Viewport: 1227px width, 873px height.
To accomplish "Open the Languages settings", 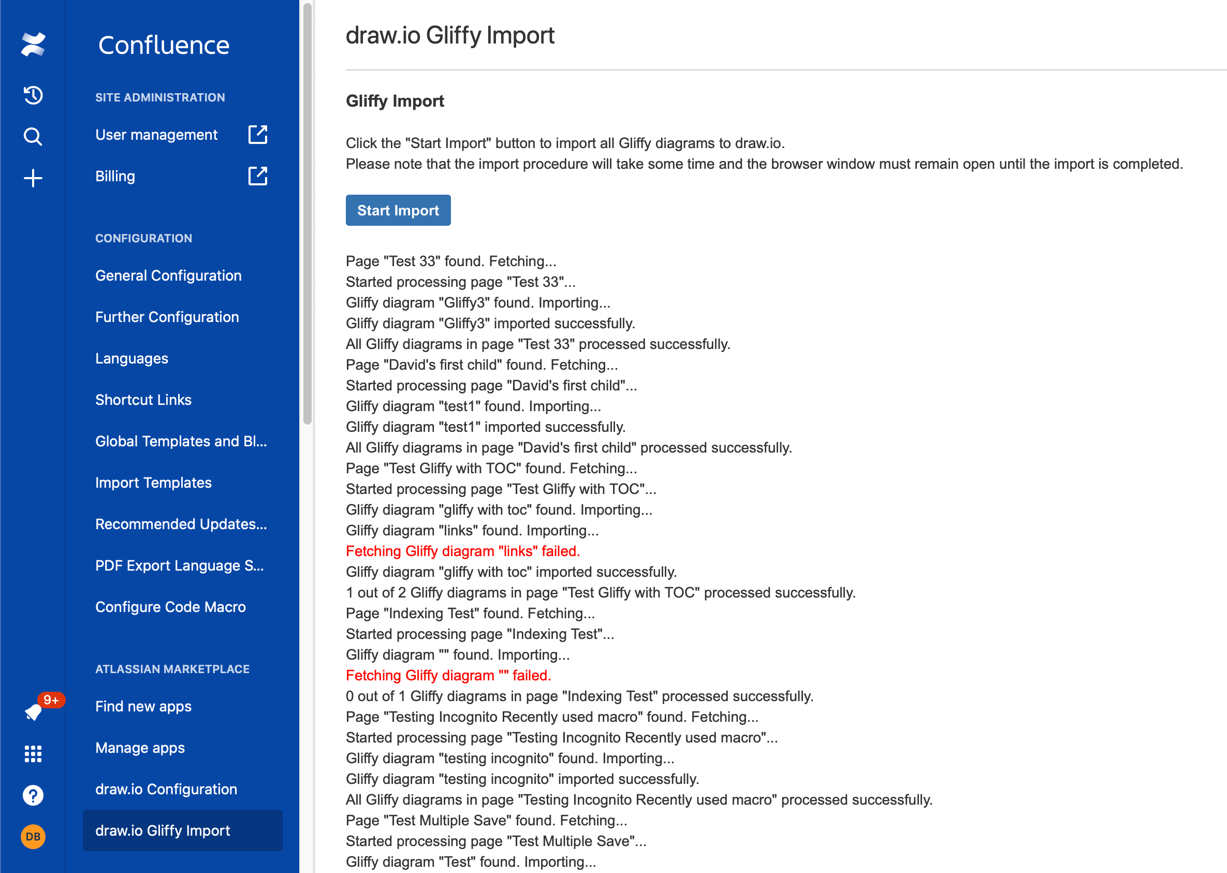I will tap(132, 358).
